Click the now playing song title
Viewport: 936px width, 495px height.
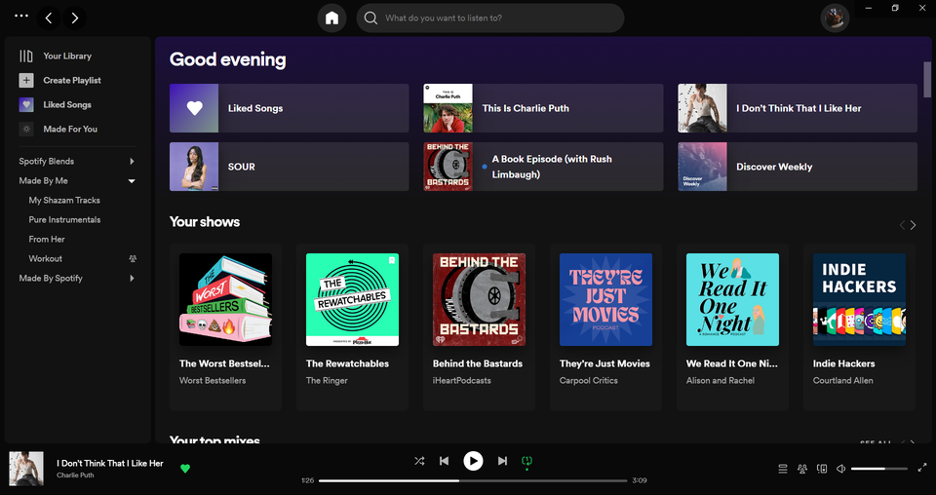point(110,464)
